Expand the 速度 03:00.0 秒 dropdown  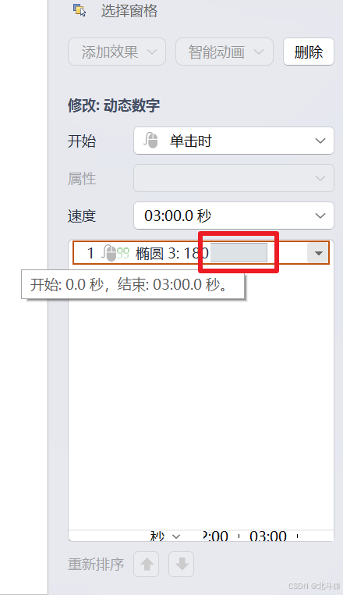(x=233, y=216)
